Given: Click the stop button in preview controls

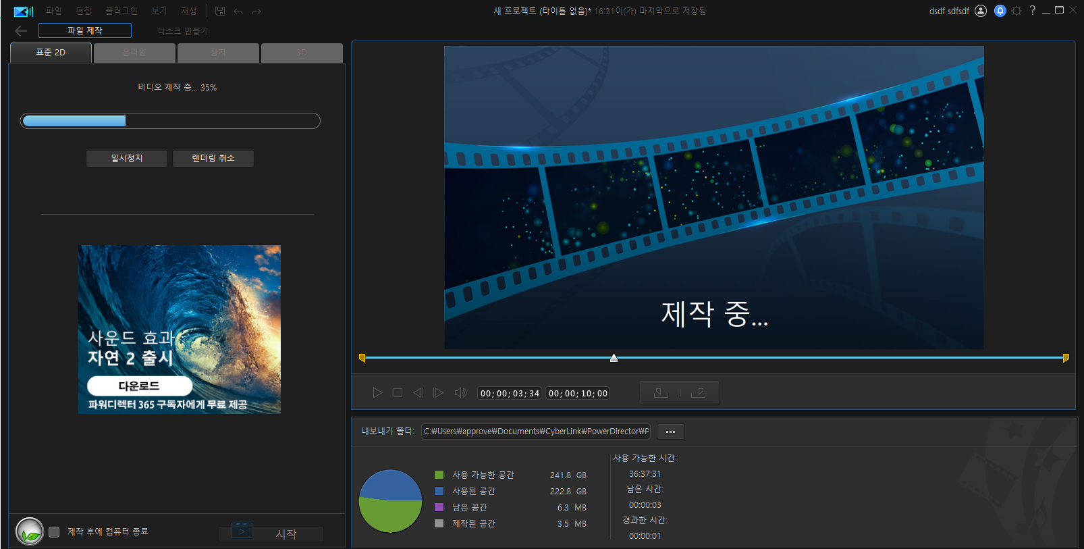Looking at the screenshot, I should click(x=398, y=393).
